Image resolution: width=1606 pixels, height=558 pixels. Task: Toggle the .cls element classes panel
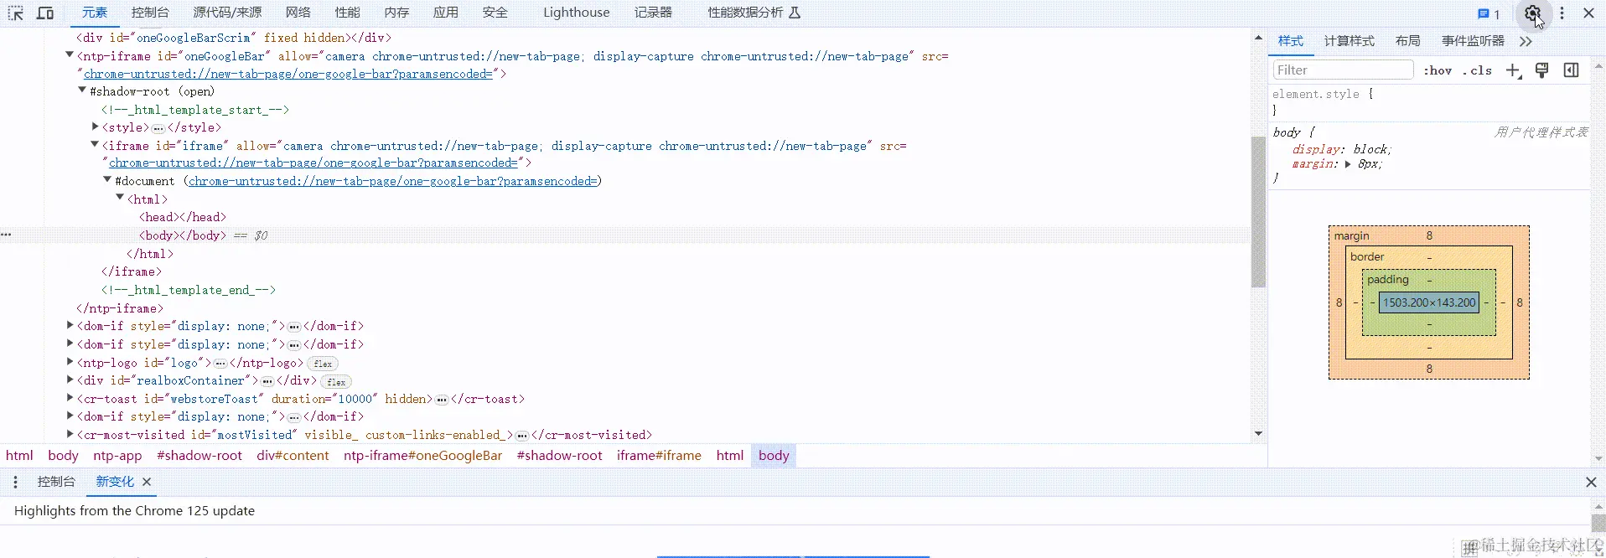click(x=1478, y=70)
